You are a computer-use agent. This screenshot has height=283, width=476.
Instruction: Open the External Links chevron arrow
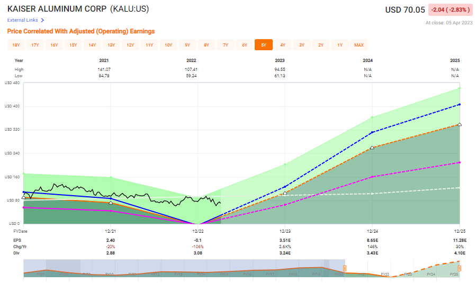tap(42, 20)
